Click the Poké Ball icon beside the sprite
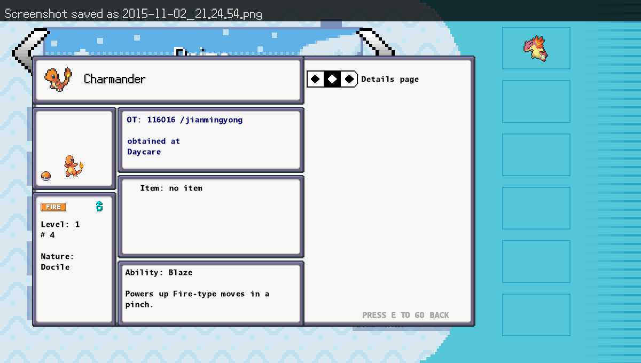 [46, 176]
